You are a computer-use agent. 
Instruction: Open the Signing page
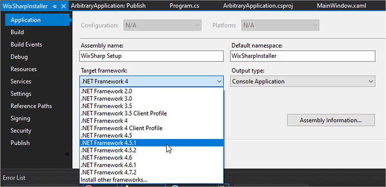pyautogui.click(x=20, y=118)
